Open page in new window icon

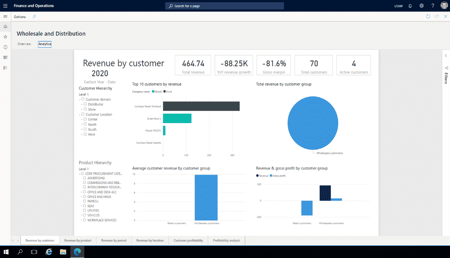pos(437,16)
